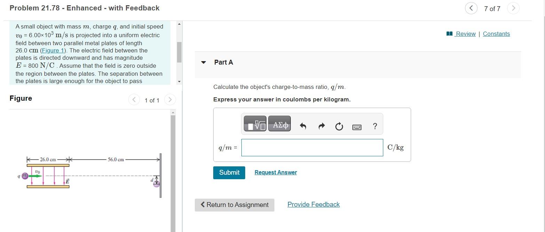
Task: Go to next problem arrow
Action: (513, 8)
